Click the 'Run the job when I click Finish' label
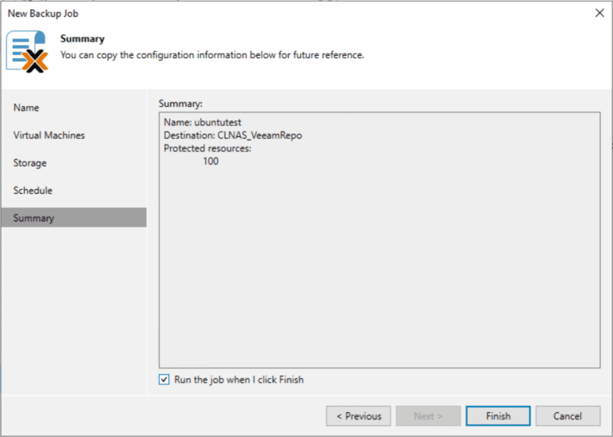613x437 pixels. [239, 380]
